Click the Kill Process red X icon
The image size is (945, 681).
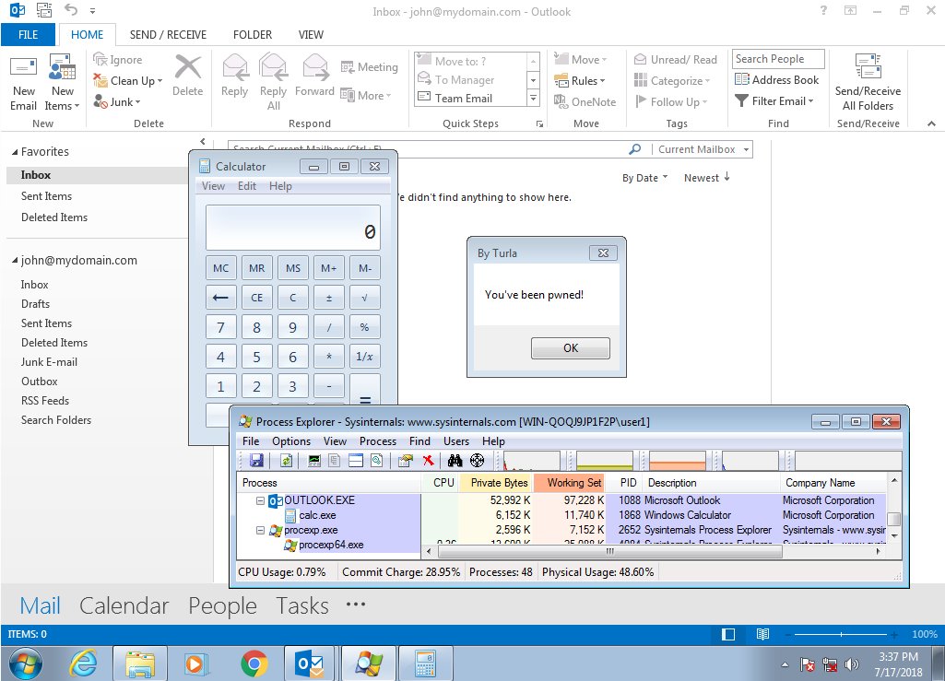pyautogui.click(x=429, y=461)
